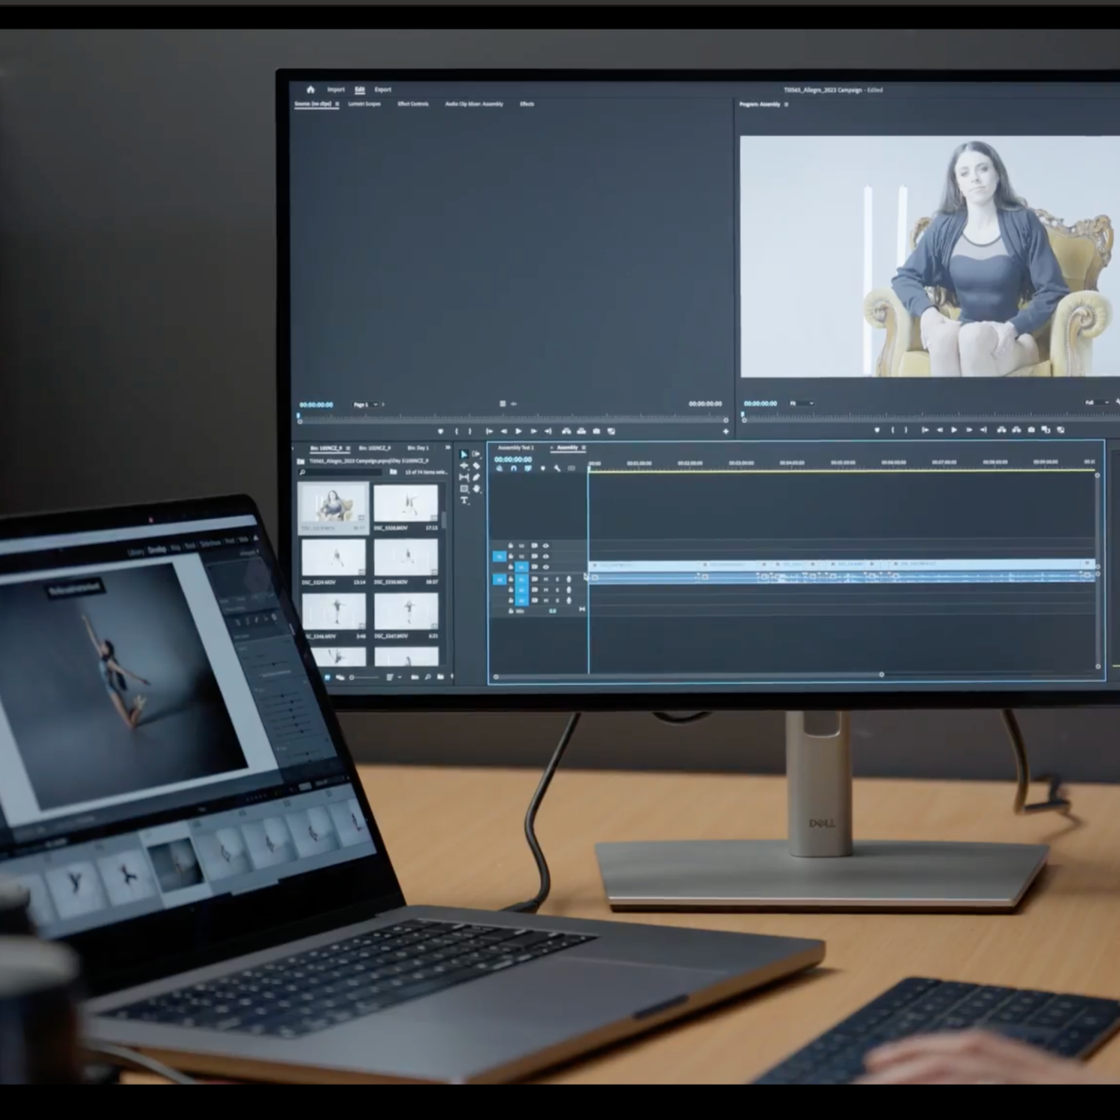Click the Find magnifier in bin footer
This screenshot has height=1120, width=1120.
pos(427,678)
